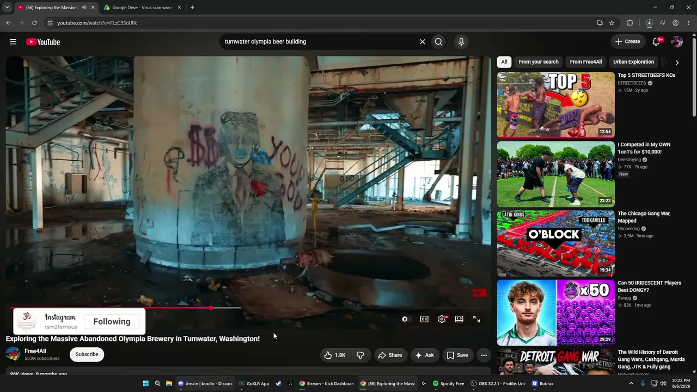Open the browser downloads panel
Screen dimensions: 697x392
pos(649,23)
